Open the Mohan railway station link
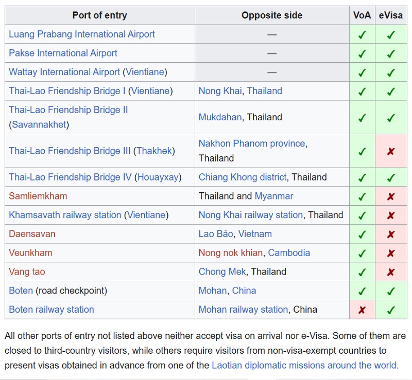This screenshot has height=380, width=412. coord(243,310)
